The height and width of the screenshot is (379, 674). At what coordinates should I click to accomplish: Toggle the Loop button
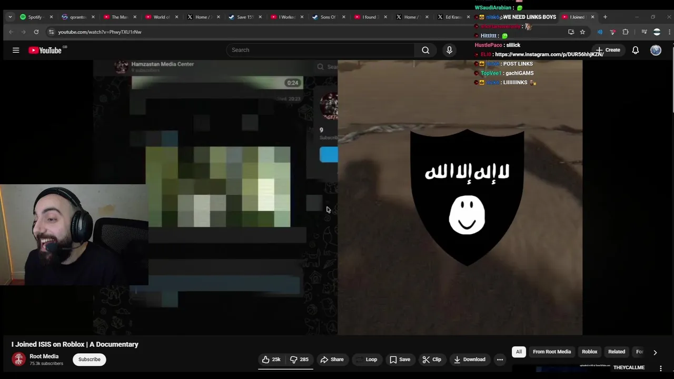click(366, 360)
